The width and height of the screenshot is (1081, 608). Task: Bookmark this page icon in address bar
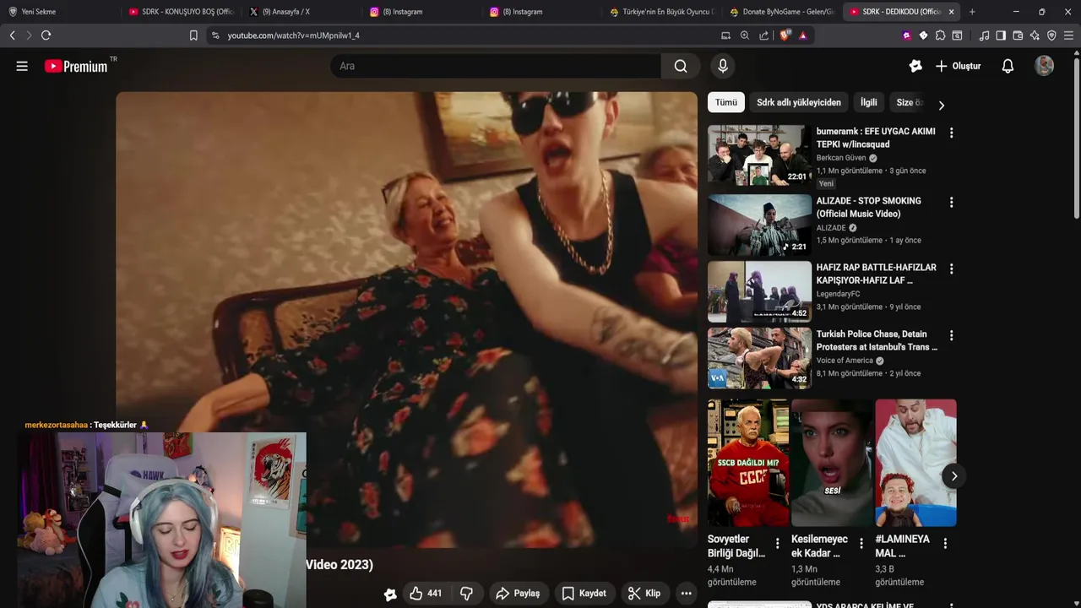pos(193,35)
